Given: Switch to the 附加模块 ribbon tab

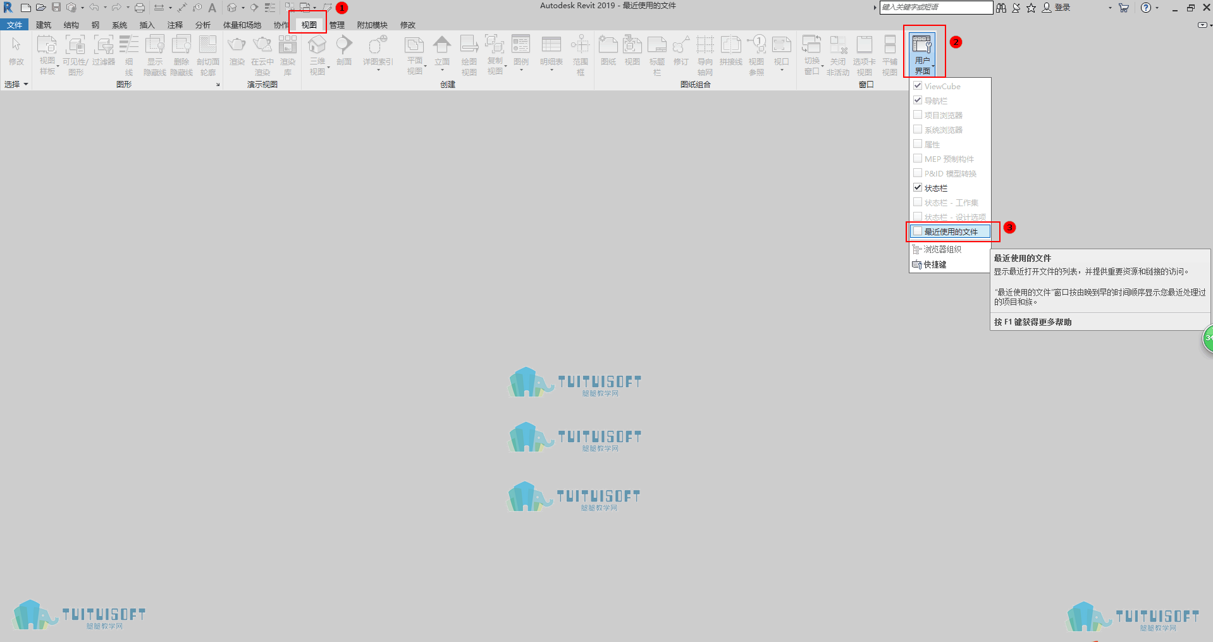Looking at the screenshot, I should [x=373, y=25].
